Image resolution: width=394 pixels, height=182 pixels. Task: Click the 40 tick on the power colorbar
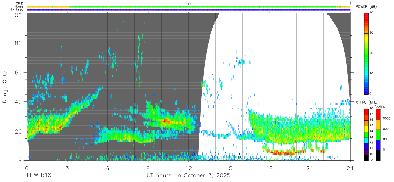click(x=372, y=13)
